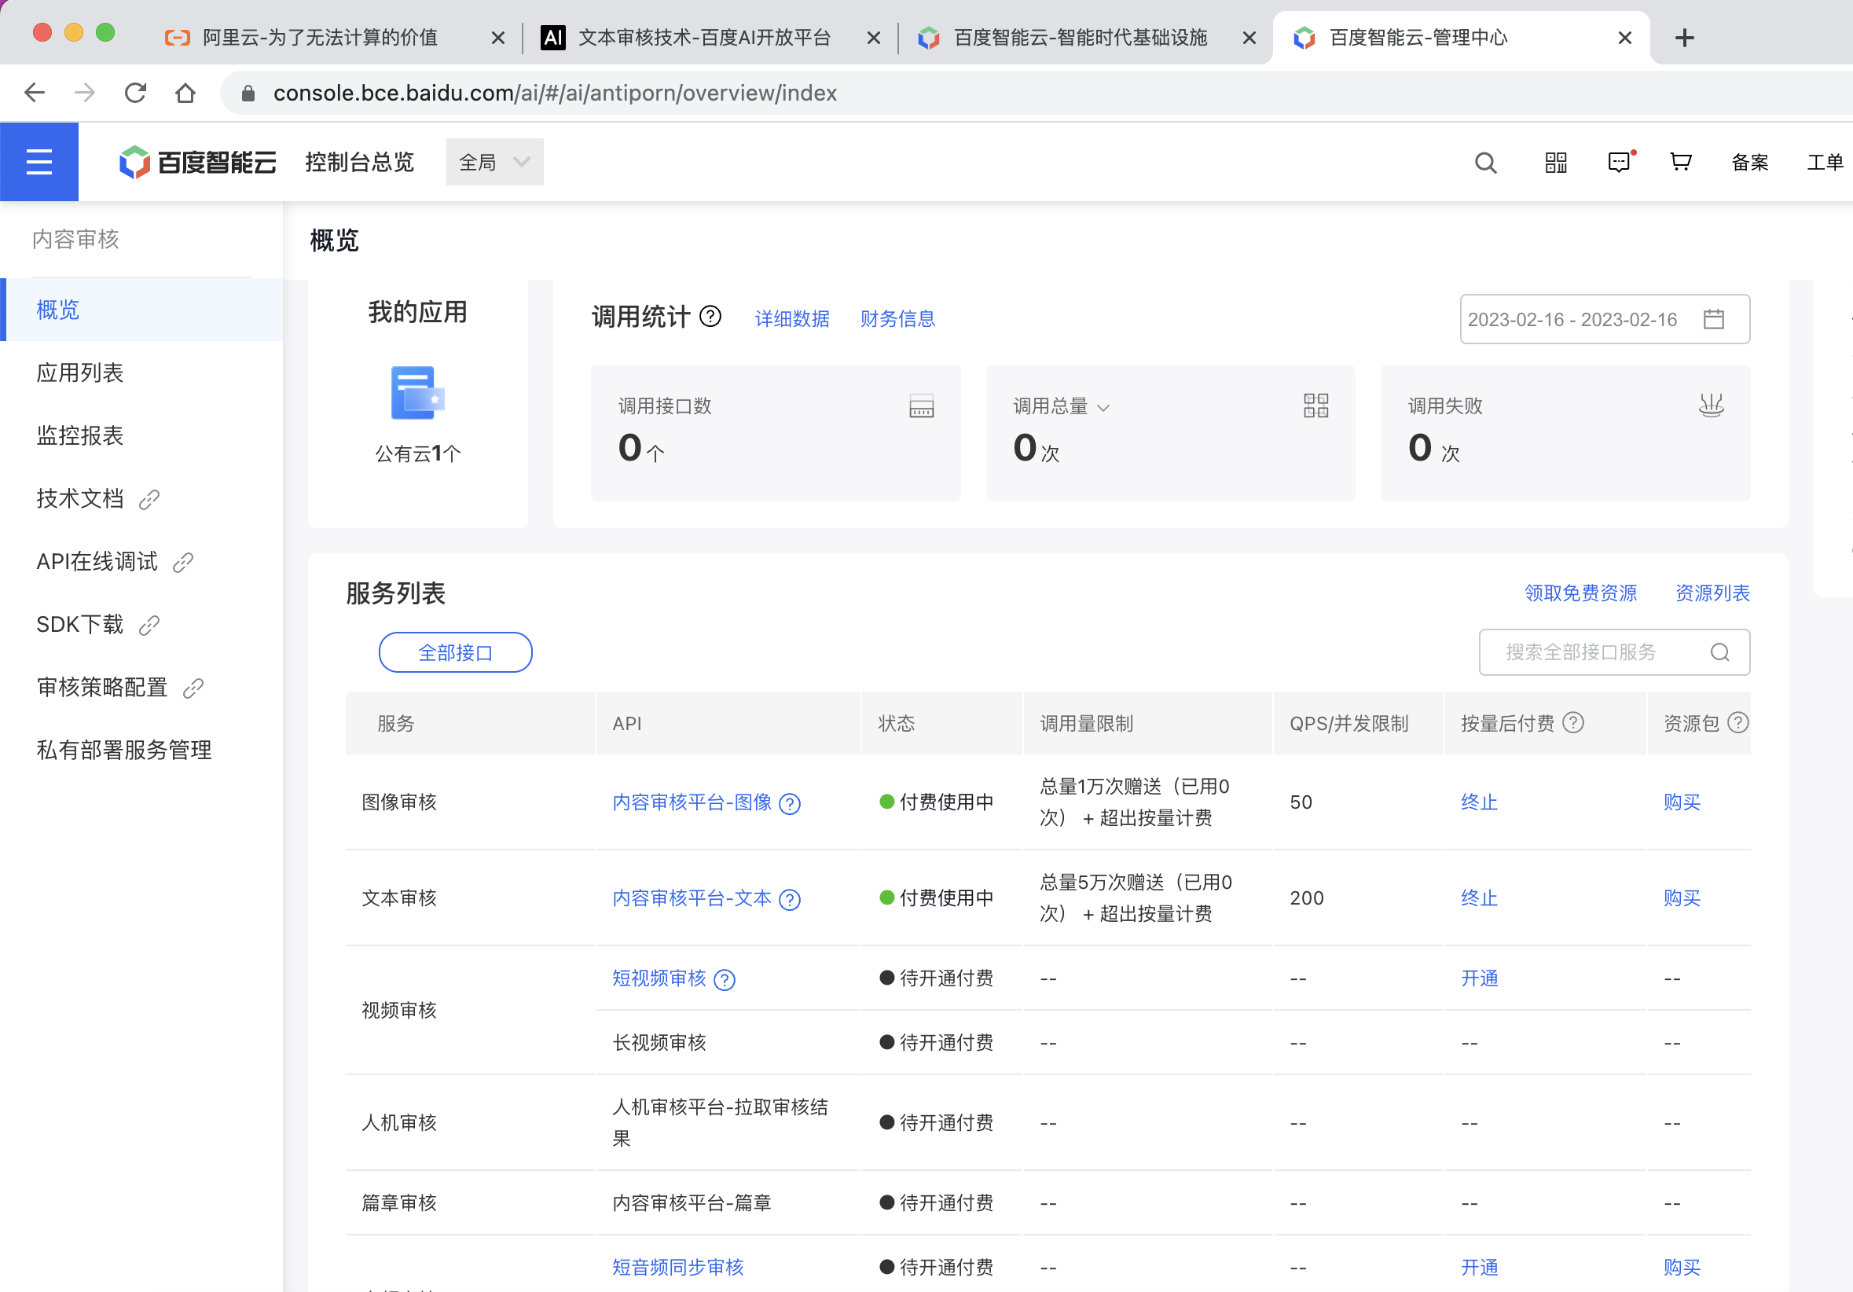Screen dimensions: 1853x1292
Task: Close the 阿里云 browser tab
Action: tap(498, 38)
